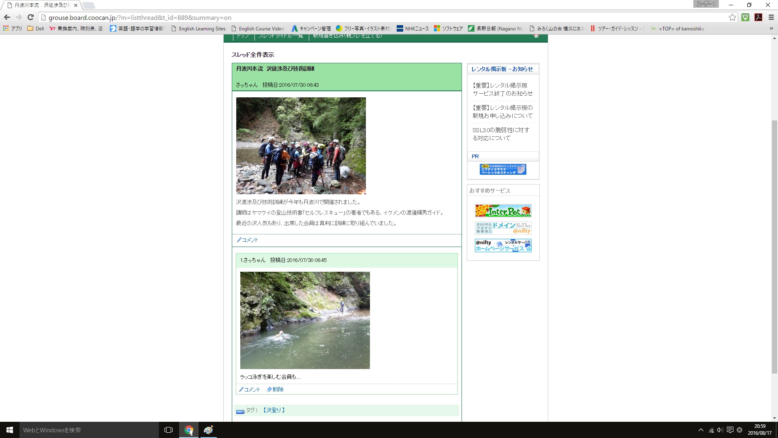The height and width of the screenshot is (438, 778).
Task: Open the Yahoo 乗換案内 bookmark
Action: point(76,28)
